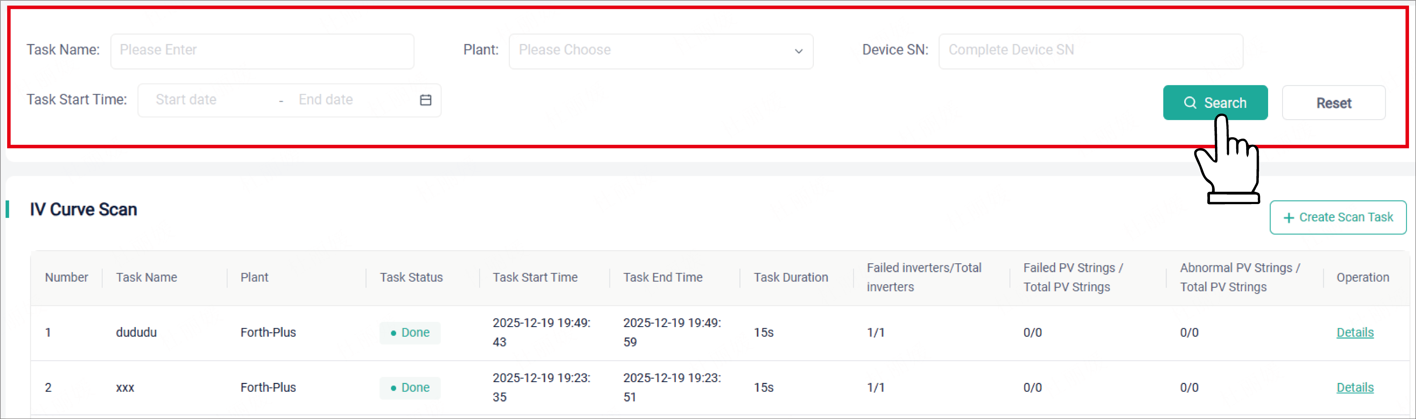Switch focus to the Task Status column header
The height and width of the screenshot is (419, 1416).
click(x=411, y=277)
